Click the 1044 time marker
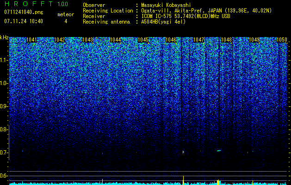 (115, 40)
